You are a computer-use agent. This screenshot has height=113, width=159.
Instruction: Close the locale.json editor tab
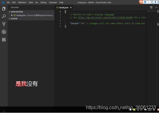click(71, 7)
